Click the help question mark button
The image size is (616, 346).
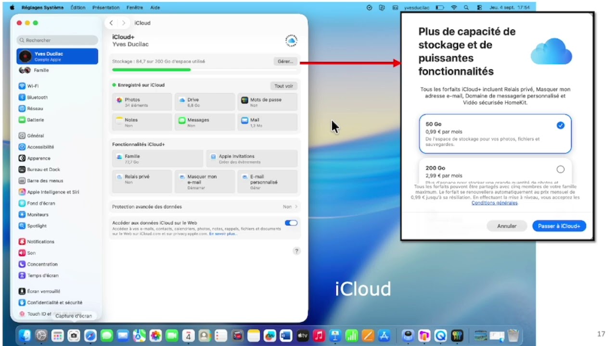click(x=296, y=251)
